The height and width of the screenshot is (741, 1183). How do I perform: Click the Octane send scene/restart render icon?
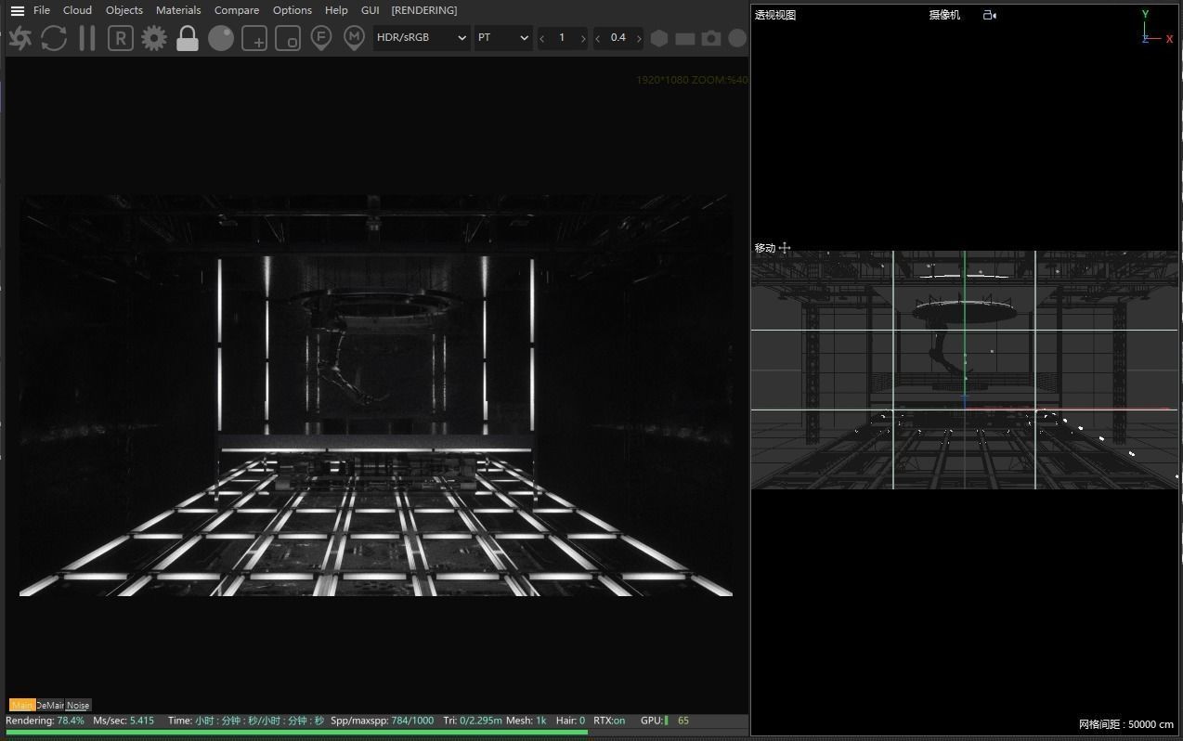tap(19, 38)
